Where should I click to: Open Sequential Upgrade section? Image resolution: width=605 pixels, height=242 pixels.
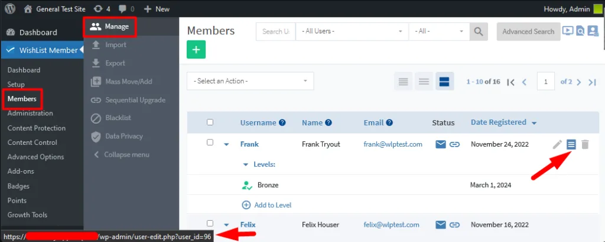(128, 100)
